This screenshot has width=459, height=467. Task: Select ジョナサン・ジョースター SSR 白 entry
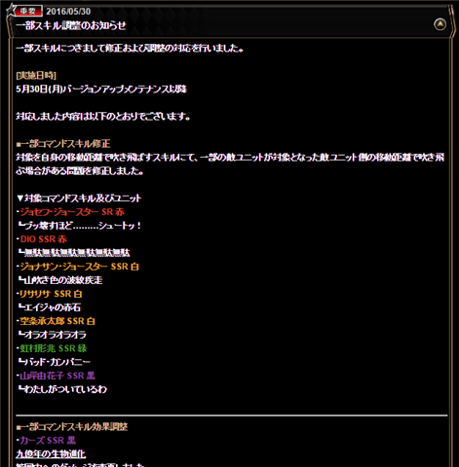pyautogui.click(x=79, y=267)
